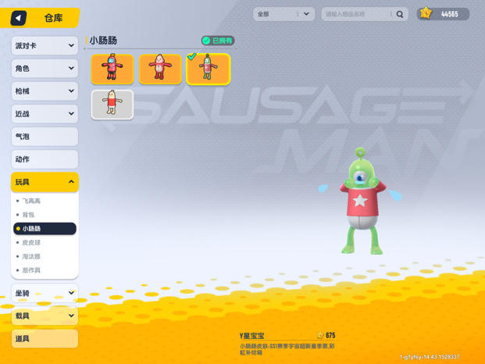The width and height of the screenshot is (485, 364).
Task: Open the 全部 filter dropdown
Action: click(x=284, y=14)
